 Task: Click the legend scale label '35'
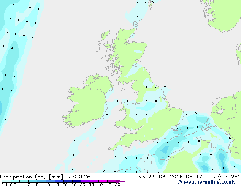point(91,184)
